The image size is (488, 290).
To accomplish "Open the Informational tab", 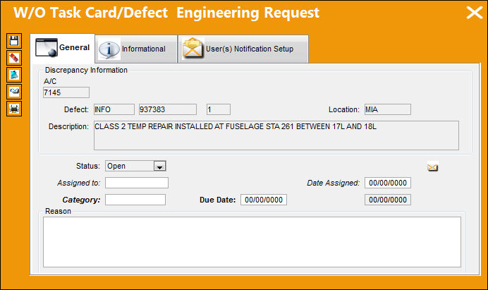I will [136, 49].
